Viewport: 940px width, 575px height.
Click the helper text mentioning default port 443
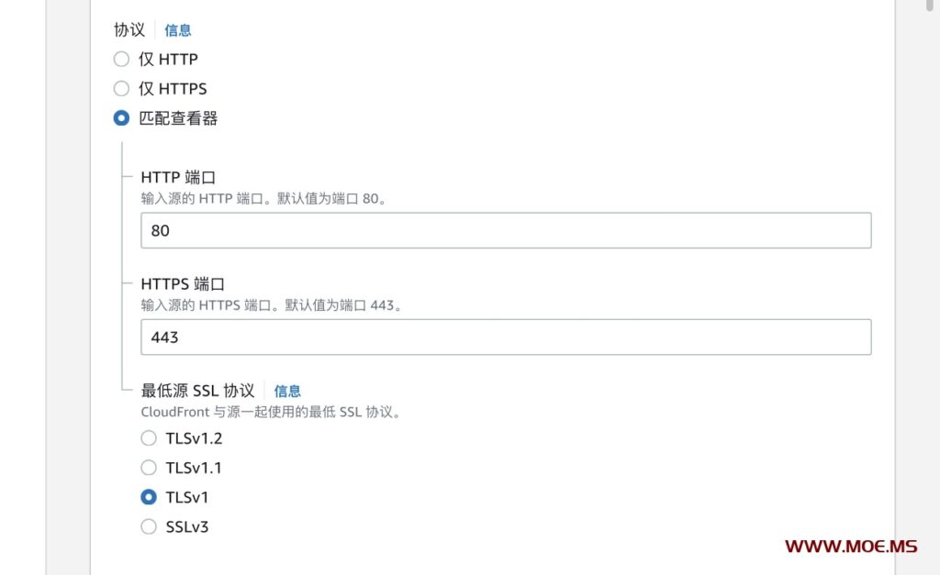point(272,304)
